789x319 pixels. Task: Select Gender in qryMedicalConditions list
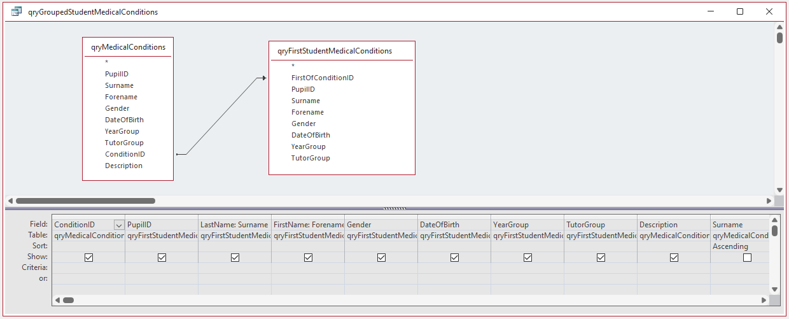pyautogui.click(x=117, y=108)
